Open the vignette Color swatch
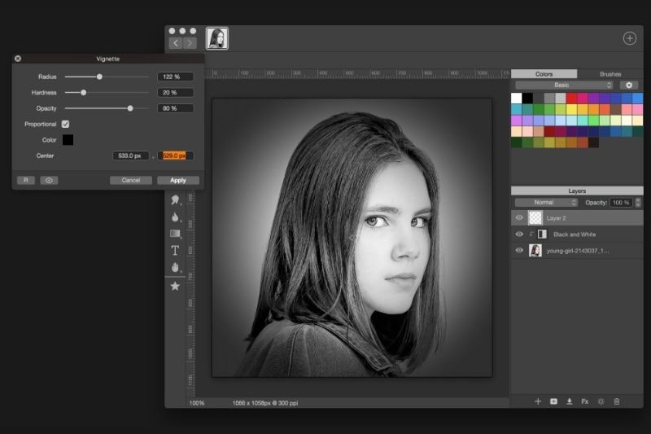Screen dimensions: 651x434 68,140
